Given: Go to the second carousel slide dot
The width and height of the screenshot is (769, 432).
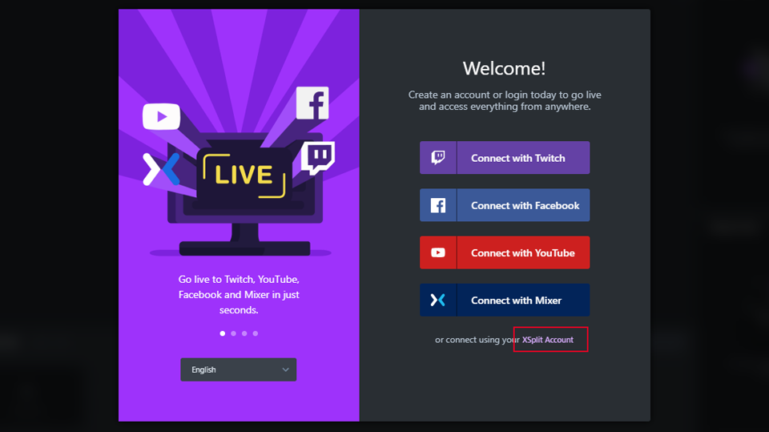Looking at the screenshot, I should click(x=233, y=333).
